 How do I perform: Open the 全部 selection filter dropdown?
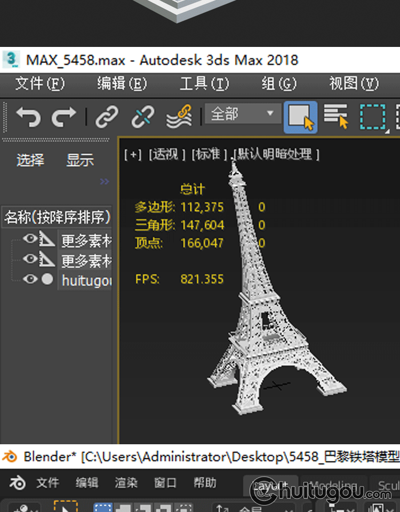tap(243, 114)
